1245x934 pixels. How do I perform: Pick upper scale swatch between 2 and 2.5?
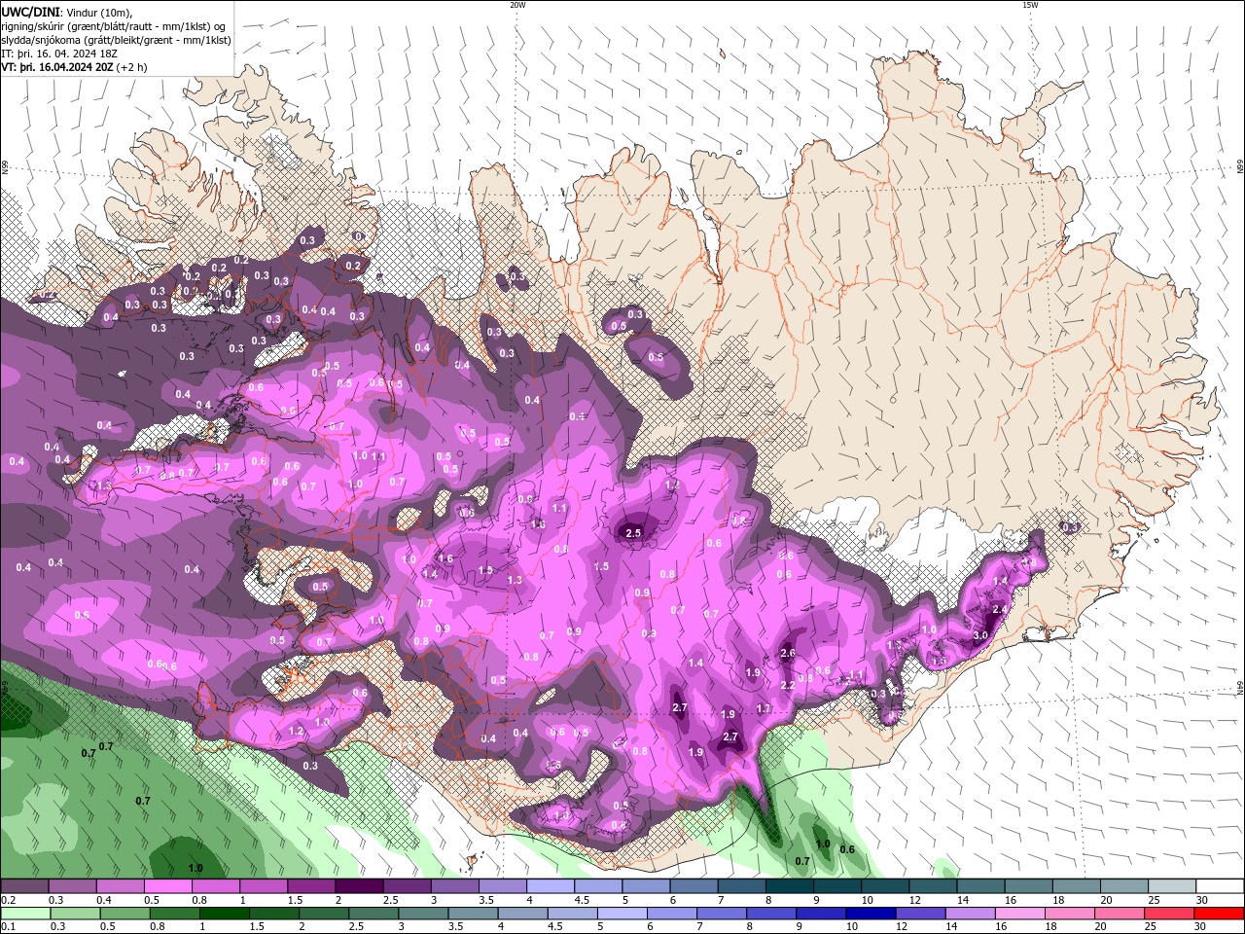[x=360, y=886]
